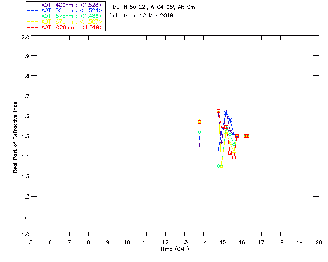Click the 16 label on the time axis
Image resolution: width=328 pixels, height=262 pixels.
coord(242,242)
